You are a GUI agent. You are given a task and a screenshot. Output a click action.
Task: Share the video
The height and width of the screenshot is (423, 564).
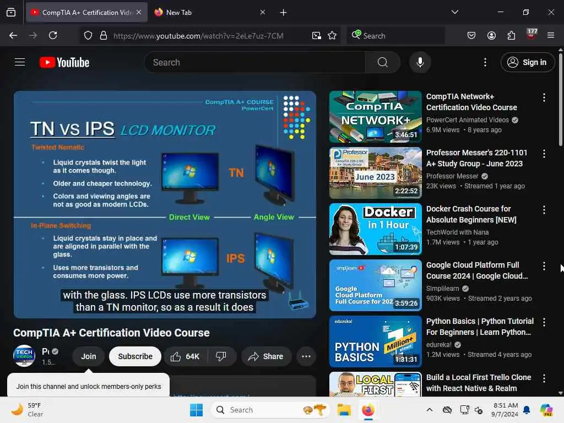[266, 356]
